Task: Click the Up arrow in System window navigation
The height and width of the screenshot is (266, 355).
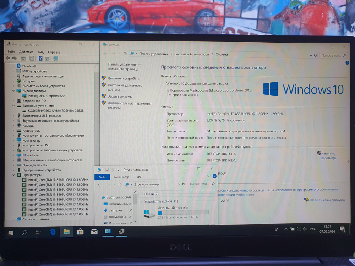Action: [x=125, y=54]
